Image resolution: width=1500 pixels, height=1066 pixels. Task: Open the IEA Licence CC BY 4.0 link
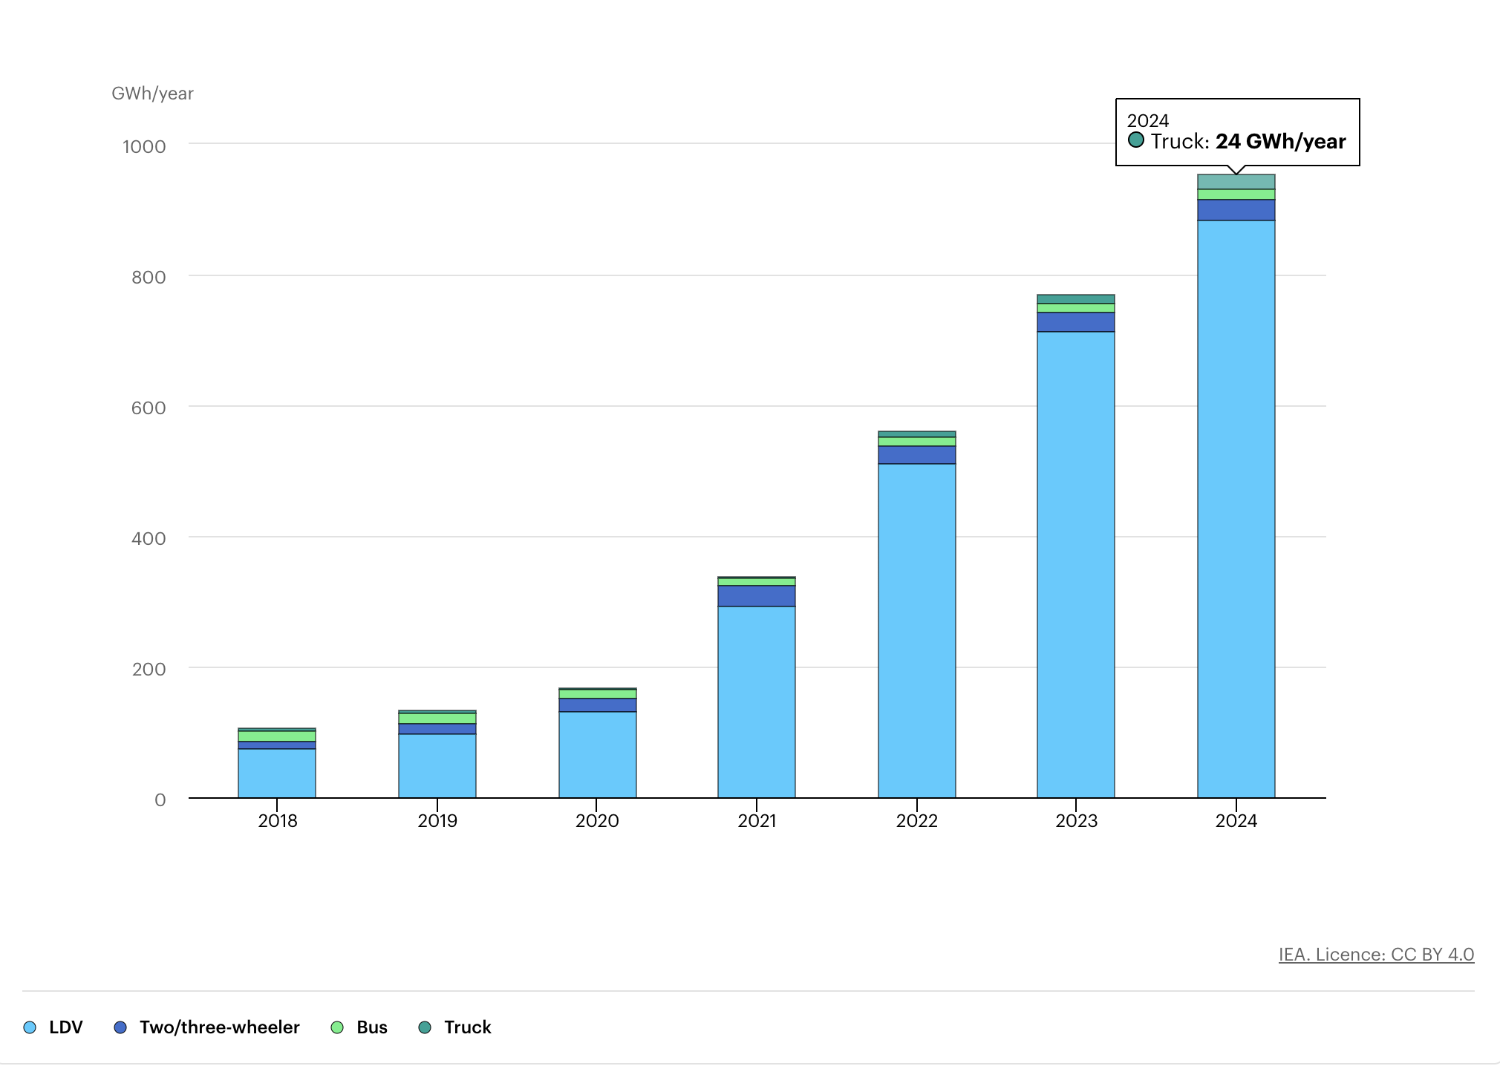[x=1375, y=955]
